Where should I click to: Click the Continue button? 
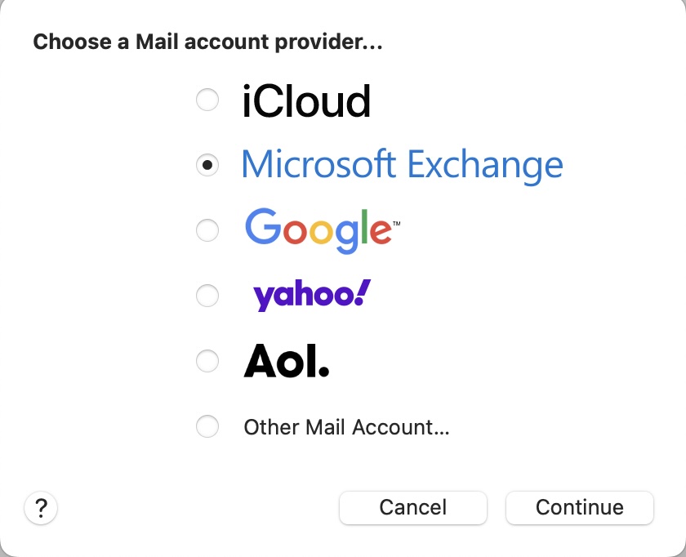(x=580, y=507)
